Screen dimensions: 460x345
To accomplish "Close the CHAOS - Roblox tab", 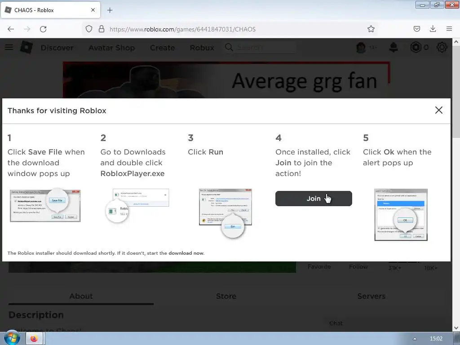I will coord(93,10).
